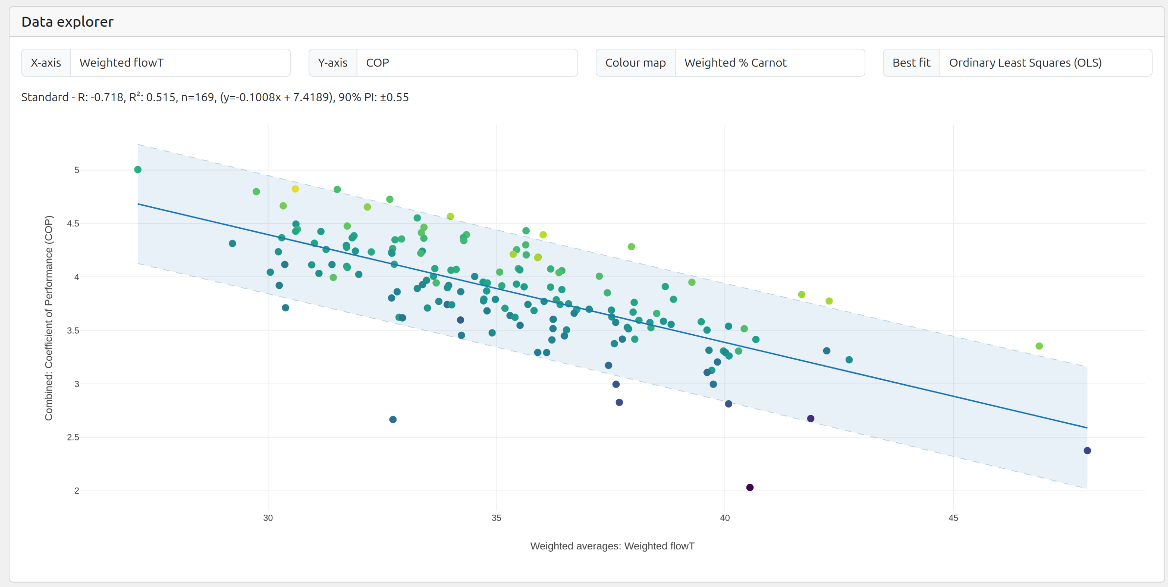
Task: Click the Data explorer panel heading
Action: pos(67,22)
